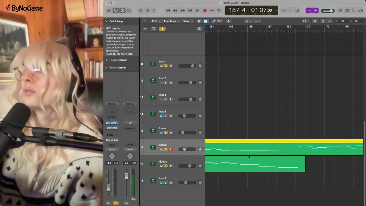The width and height of the screenshot is (366, 206).
Task: Open the Edit menu
Action: tap(156, 21)
